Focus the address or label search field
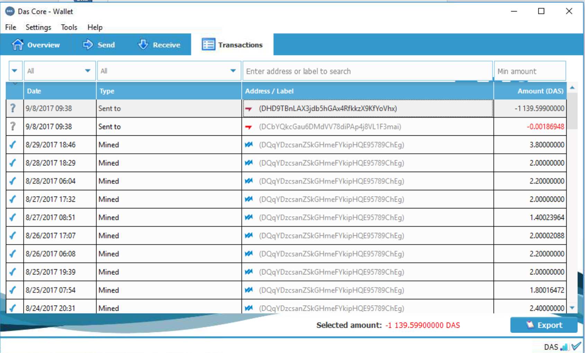585x353 pixels. (x=367, y=71)
